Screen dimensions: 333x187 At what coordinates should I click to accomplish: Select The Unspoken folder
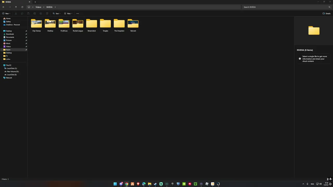pos(119,25)
